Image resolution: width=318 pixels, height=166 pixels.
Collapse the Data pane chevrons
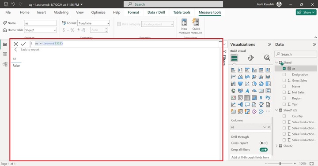coord(314,44)
